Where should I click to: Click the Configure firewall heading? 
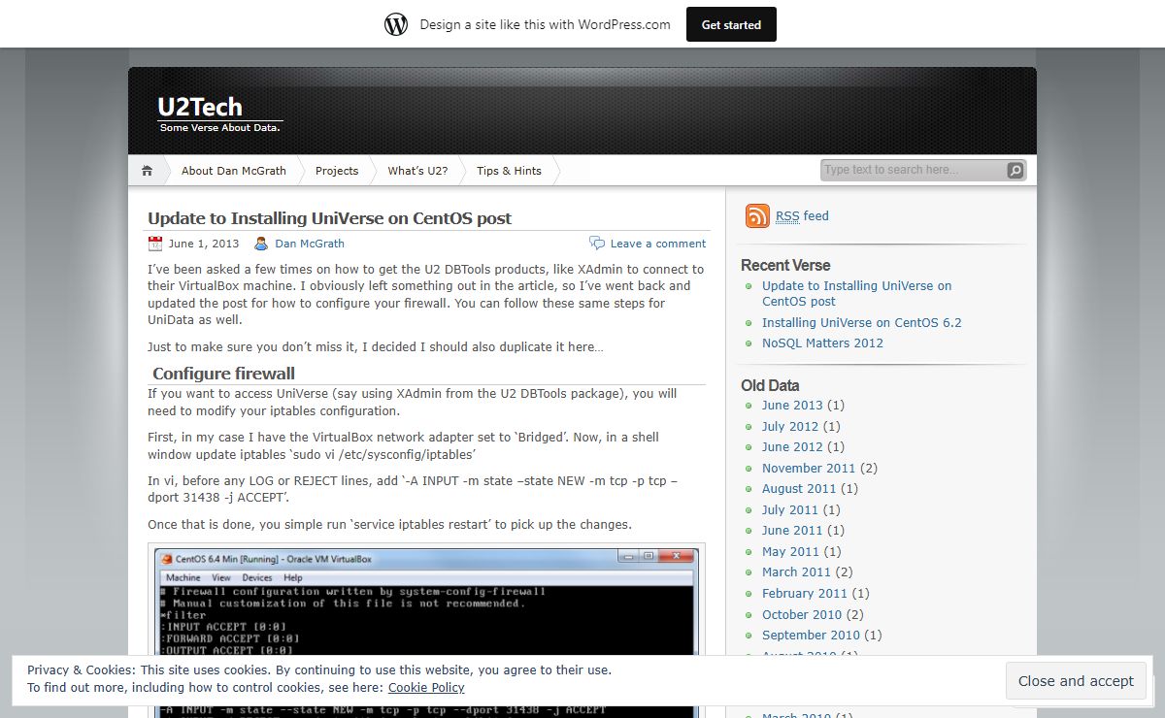click(x=223, y=374)
